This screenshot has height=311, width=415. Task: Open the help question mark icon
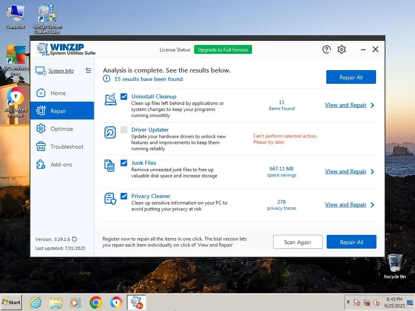326,49
